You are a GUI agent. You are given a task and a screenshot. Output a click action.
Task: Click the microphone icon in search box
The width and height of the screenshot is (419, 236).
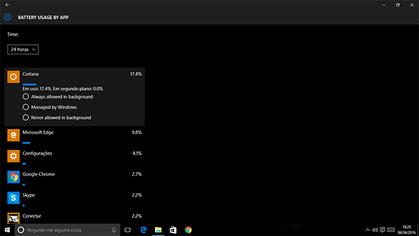114,230
